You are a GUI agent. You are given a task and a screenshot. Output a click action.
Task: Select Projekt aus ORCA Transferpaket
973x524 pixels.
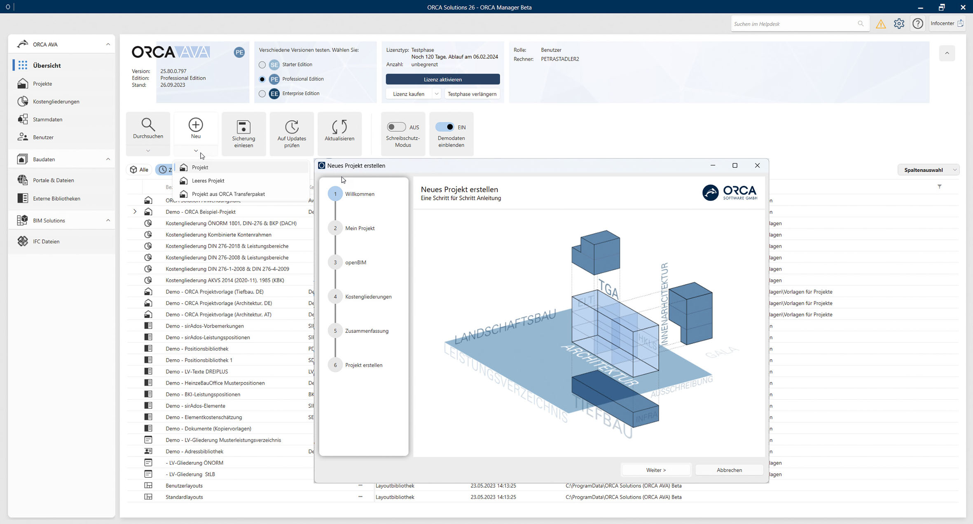(228, 194)
